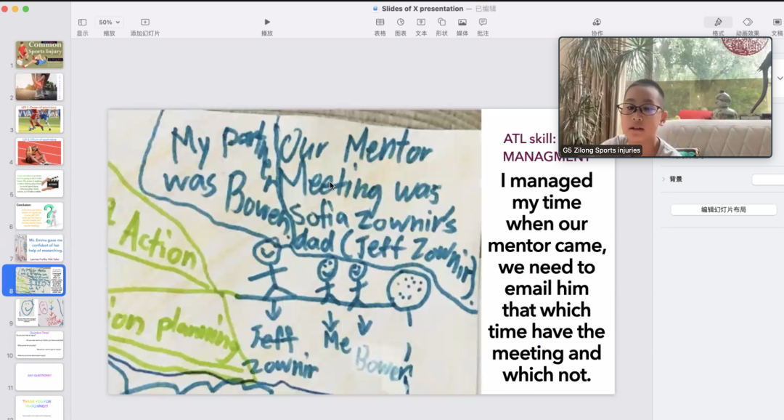The width and height of the screenshot is (784, 420).
Task: Click the Collaborate (协作) icon
Action: (x=597, y=23)
